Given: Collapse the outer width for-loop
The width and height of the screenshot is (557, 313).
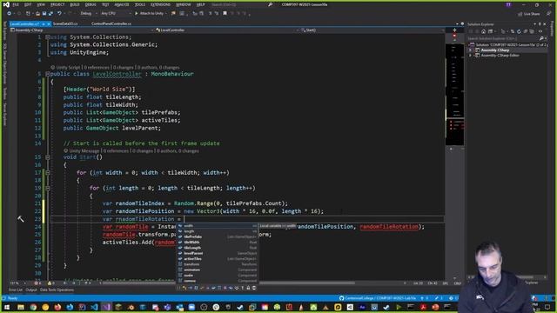Looking at the screenshot, I should [47, 172].
